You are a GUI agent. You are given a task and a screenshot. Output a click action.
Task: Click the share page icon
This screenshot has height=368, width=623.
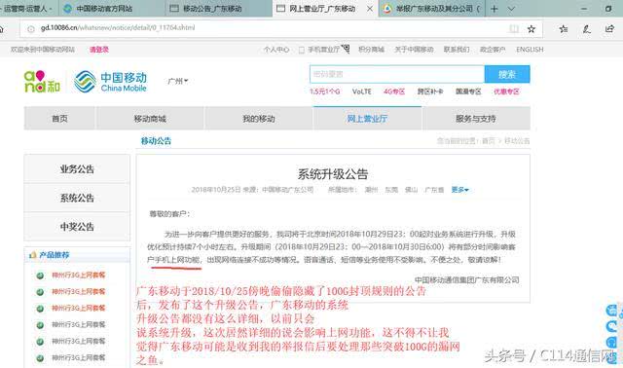tap(609, 28)
